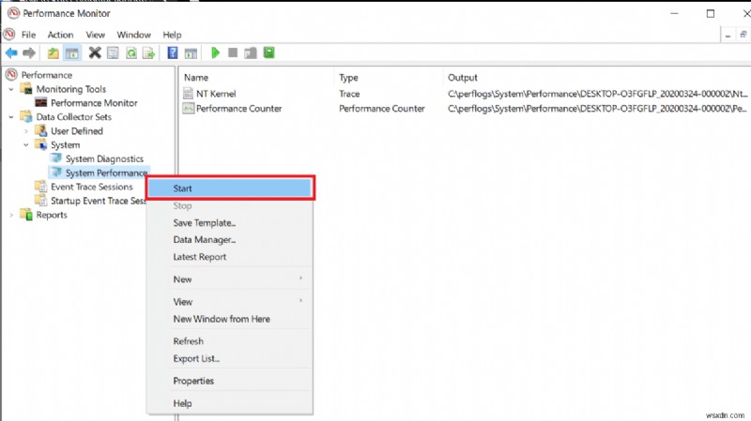This screenshot has width=751, height=421.
Task: Open Properties via the toolbar sheet icon
Action: [x=113, y=53]
